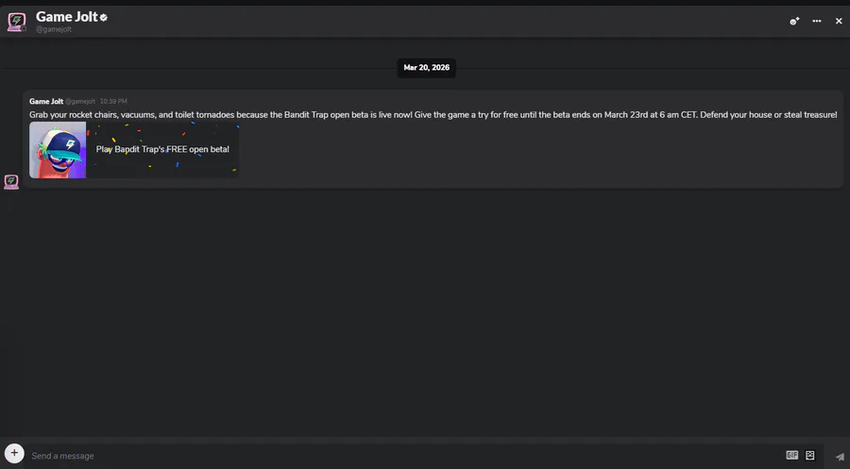Click the Mar 20, 2026 date divider
850x469 pixels.
[x=426, y=68]
